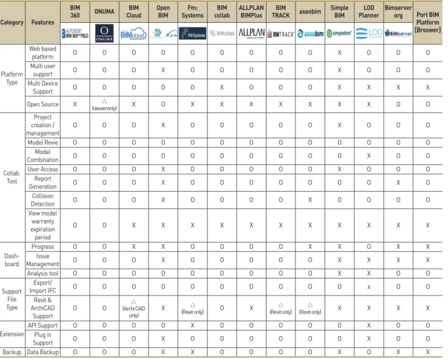Image resolution: width=448 pixels, height=359 pixels.
Task: Click the 'Multi Device Support' feature label
Action: [43, 87]
